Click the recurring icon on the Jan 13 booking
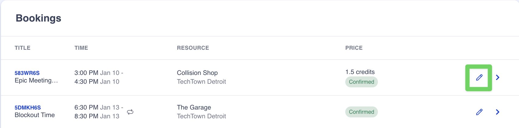The height and width of the screenshot is (128, 519). click(x=130, y=112)
